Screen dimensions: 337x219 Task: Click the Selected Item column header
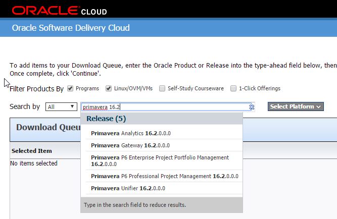pos(32,151)
